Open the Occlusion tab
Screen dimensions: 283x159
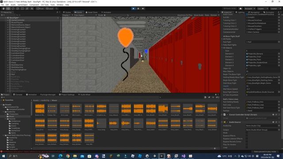(x=269, y=12)
